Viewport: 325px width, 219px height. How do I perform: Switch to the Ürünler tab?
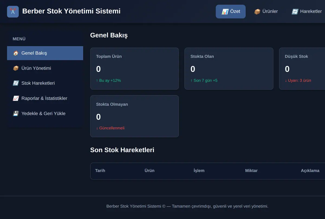coord(266,12)
